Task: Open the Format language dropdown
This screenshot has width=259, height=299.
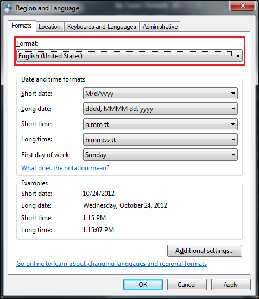Action: click(238, 56)
